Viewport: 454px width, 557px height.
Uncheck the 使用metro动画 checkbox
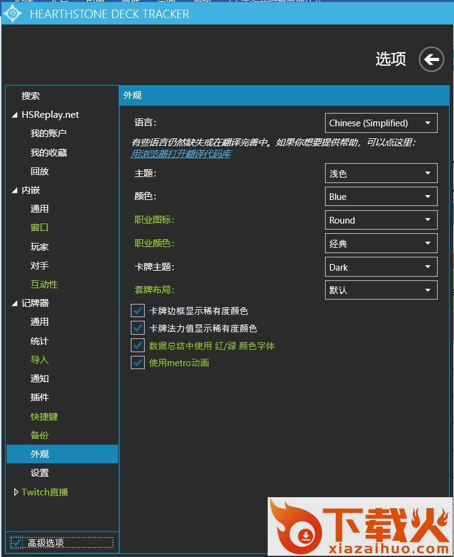[x=137, y=362]
